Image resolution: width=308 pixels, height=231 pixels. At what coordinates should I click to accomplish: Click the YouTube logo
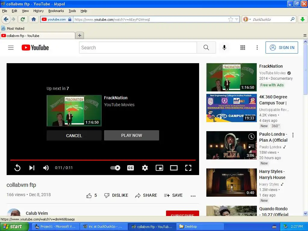tap(35, 48)
